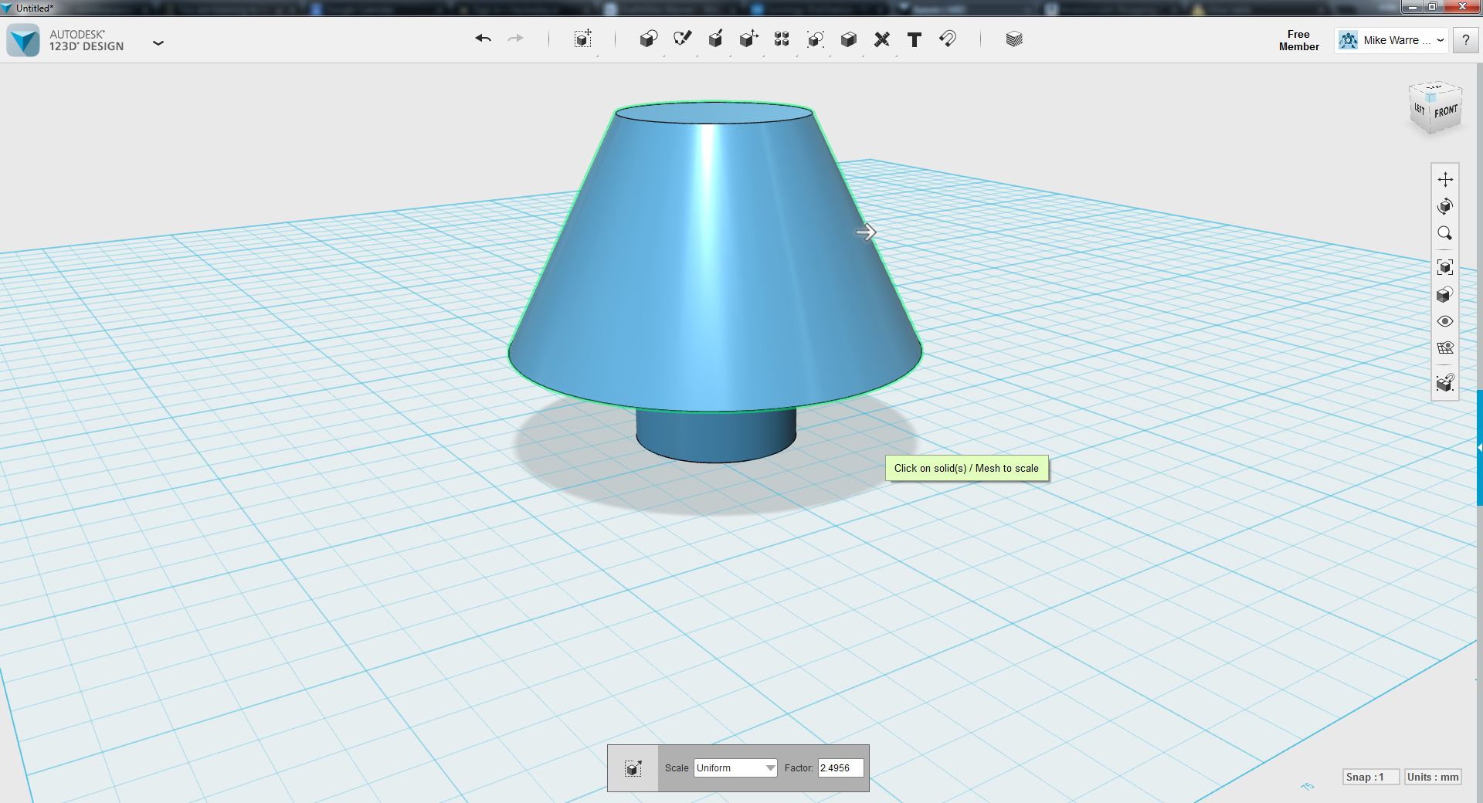Select the Sketch tool
Image resolution: width=1483 pixels, height=803 pixels.
coord(682,39)
